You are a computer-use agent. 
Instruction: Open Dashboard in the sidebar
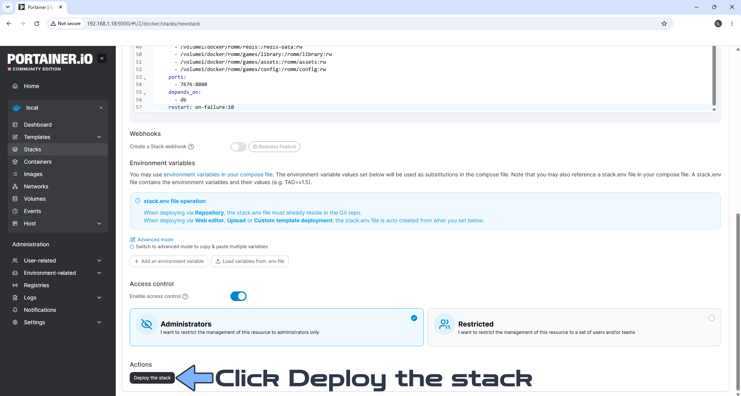(58, 125)
